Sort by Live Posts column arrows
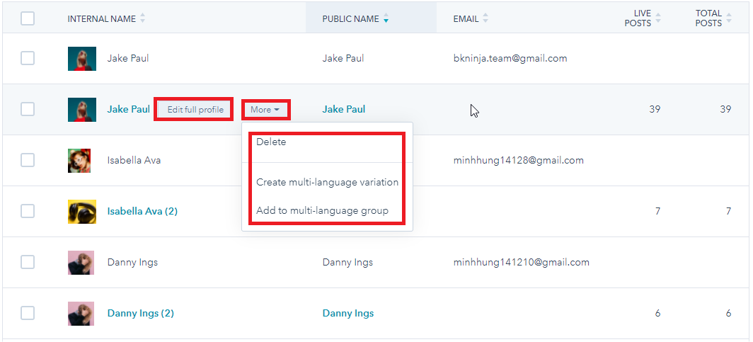The image size is (753, 342). click(x=658, y=18)
